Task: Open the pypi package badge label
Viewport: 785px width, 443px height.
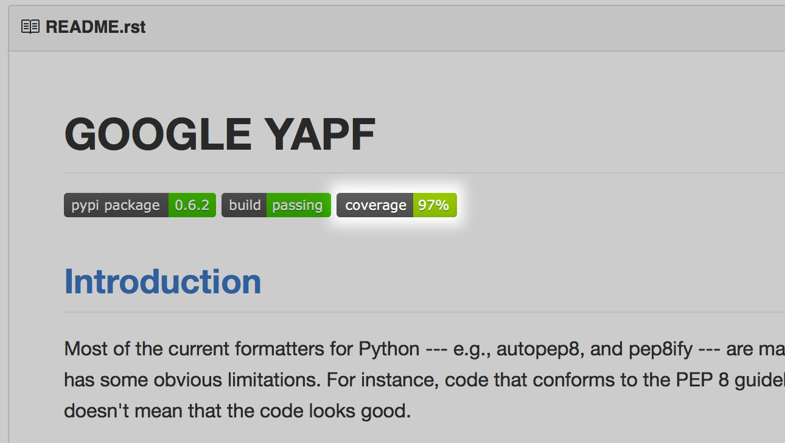Action: (x=116, y=205)
